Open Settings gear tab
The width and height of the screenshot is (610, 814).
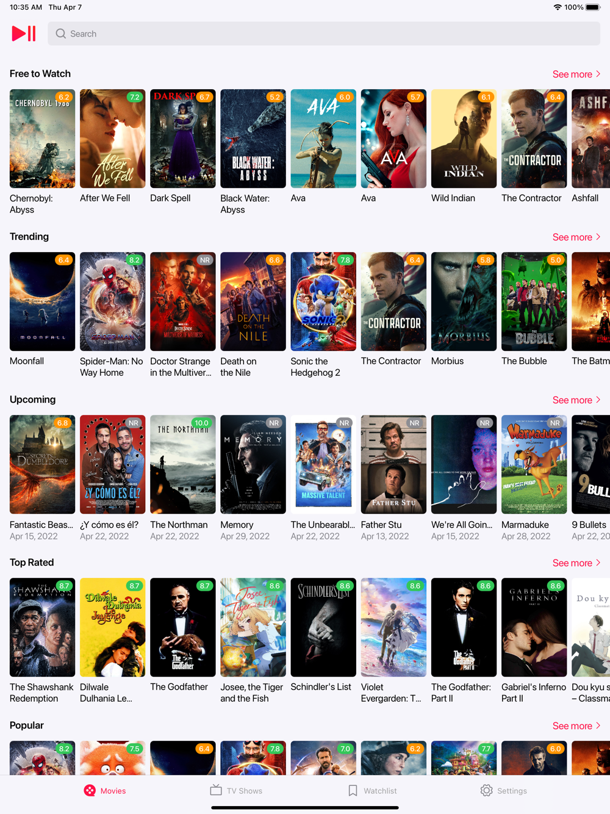pyautogui.click(x=503, y=790)
